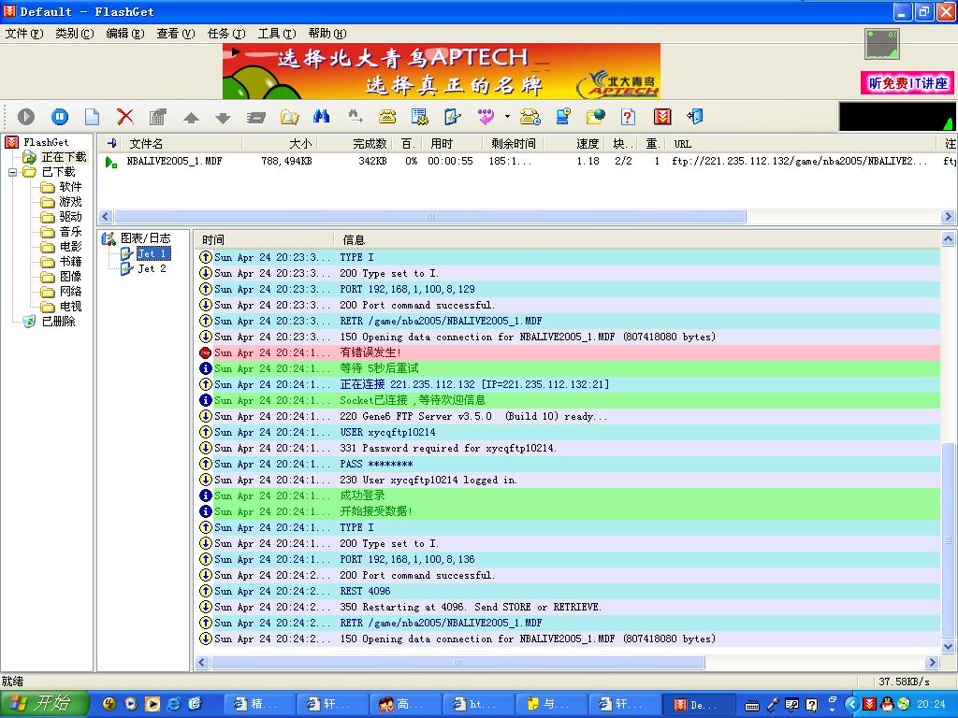Delete the job with the red X icon

[124, 117]
